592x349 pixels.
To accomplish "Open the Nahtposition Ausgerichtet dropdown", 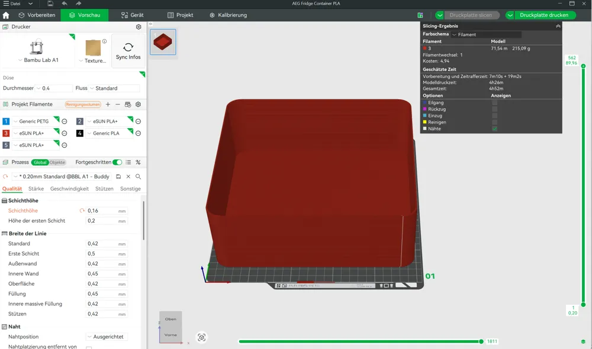I will coord(107,337).
